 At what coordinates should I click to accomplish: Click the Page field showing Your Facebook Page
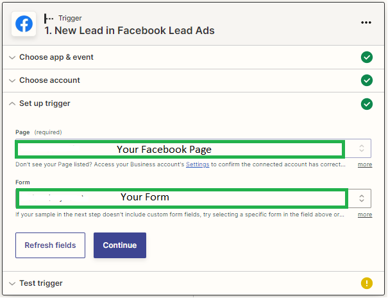coord(193,148)
